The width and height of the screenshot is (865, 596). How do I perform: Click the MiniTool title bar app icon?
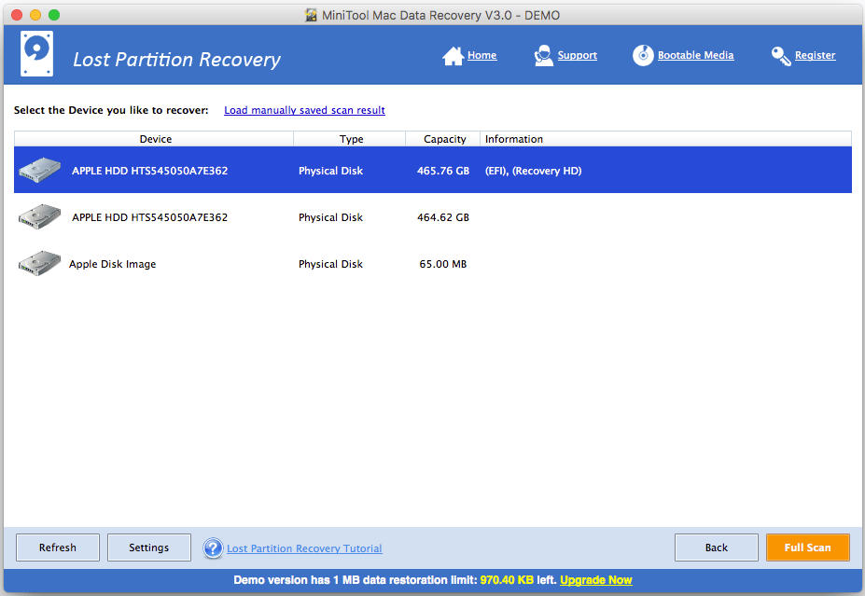(x=311, y=15)
